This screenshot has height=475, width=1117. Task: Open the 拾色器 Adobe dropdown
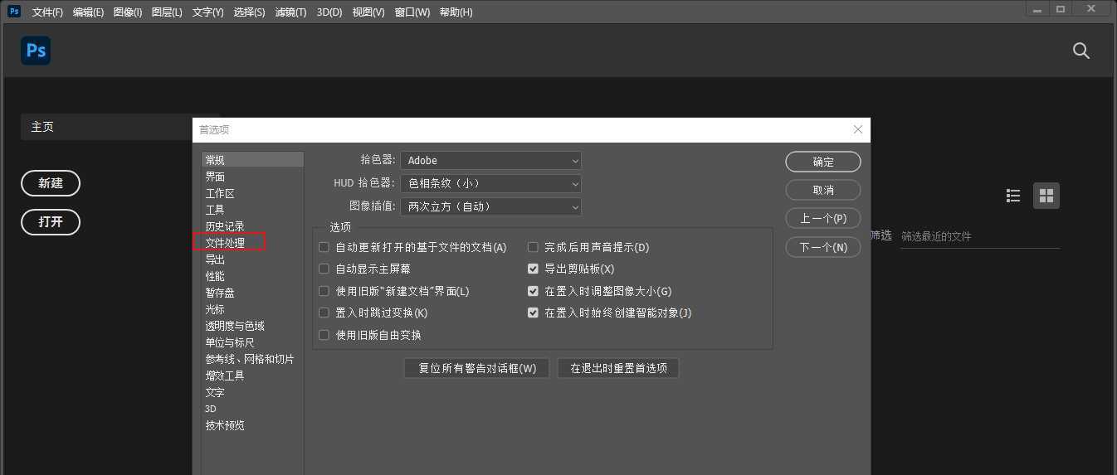click(490, 160)
